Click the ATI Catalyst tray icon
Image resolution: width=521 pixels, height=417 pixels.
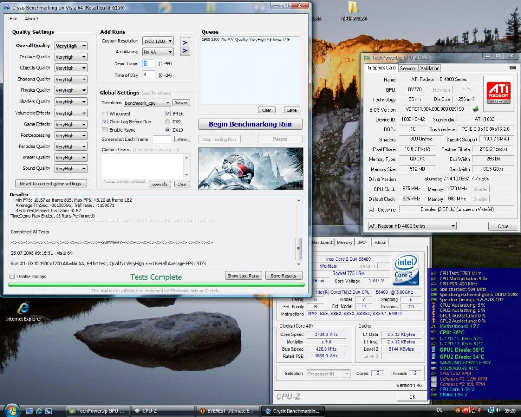pos(465,410)
